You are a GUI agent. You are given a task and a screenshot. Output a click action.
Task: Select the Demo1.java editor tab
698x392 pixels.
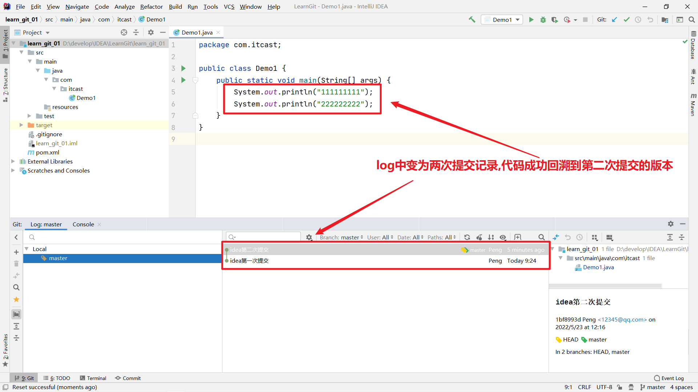point(197,32)
